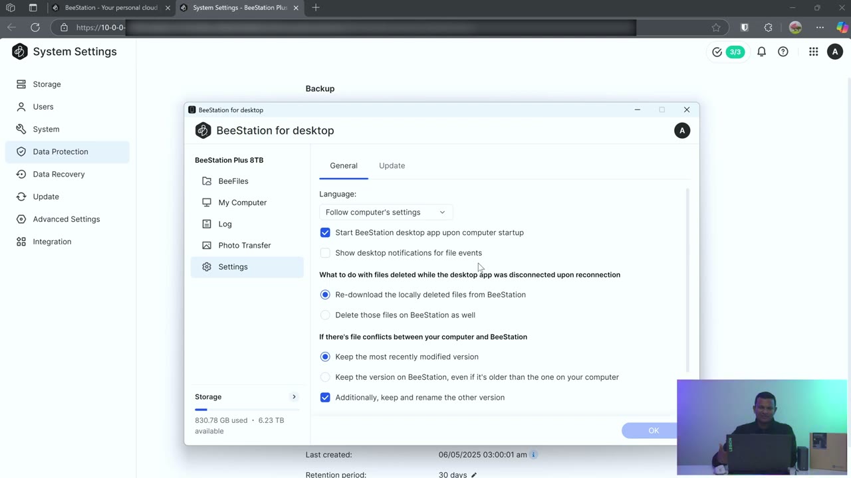Image resolution: width=851 pixels, height=478 pixels.
Task: Open the Users settings section
Action: click(x=43, y=106)
